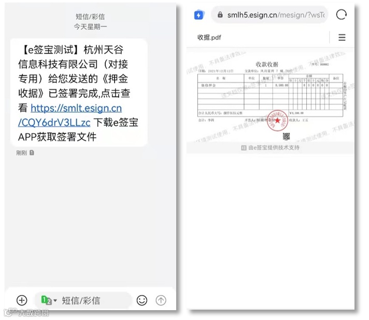Viewport: 369px width, 320px height.
Task: Tap the send arrow button
Action: 161,300
